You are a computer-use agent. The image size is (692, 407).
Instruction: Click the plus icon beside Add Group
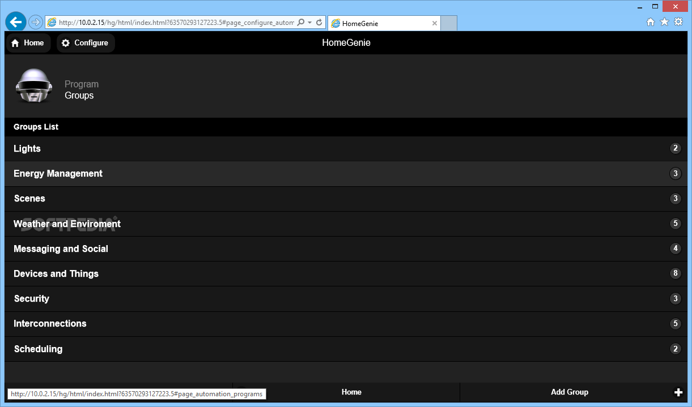coord(678,392)
